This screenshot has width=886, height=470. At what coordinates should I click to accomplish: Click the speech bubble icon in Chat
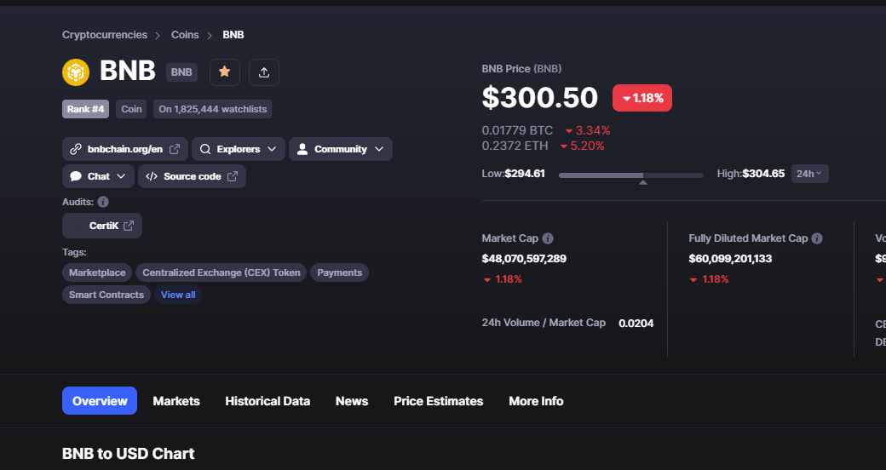coord(76,176)
